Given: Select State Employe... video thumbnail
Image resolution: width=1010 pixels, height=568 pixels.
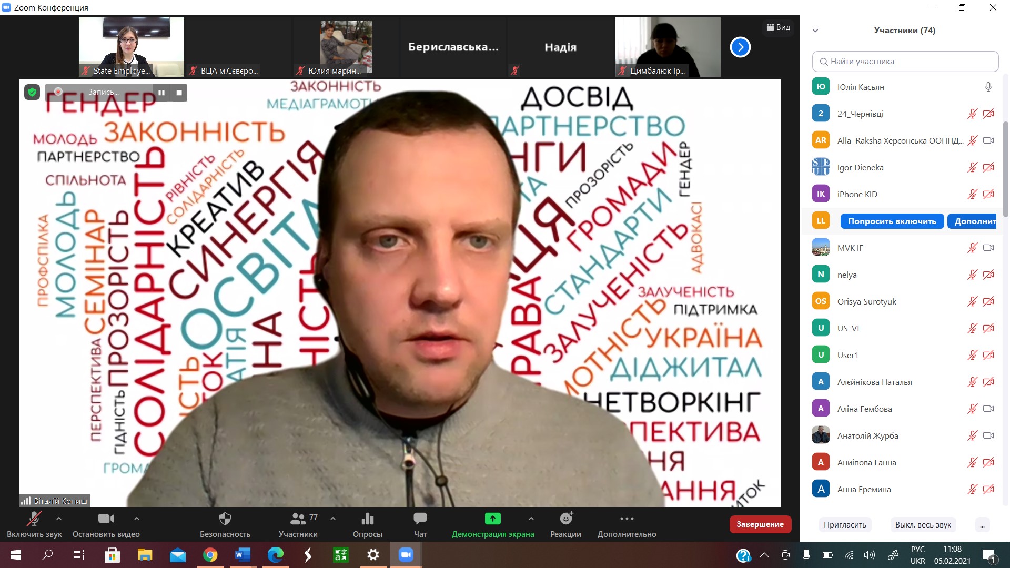Looking at the screenshot, I should tap(132, 47).
